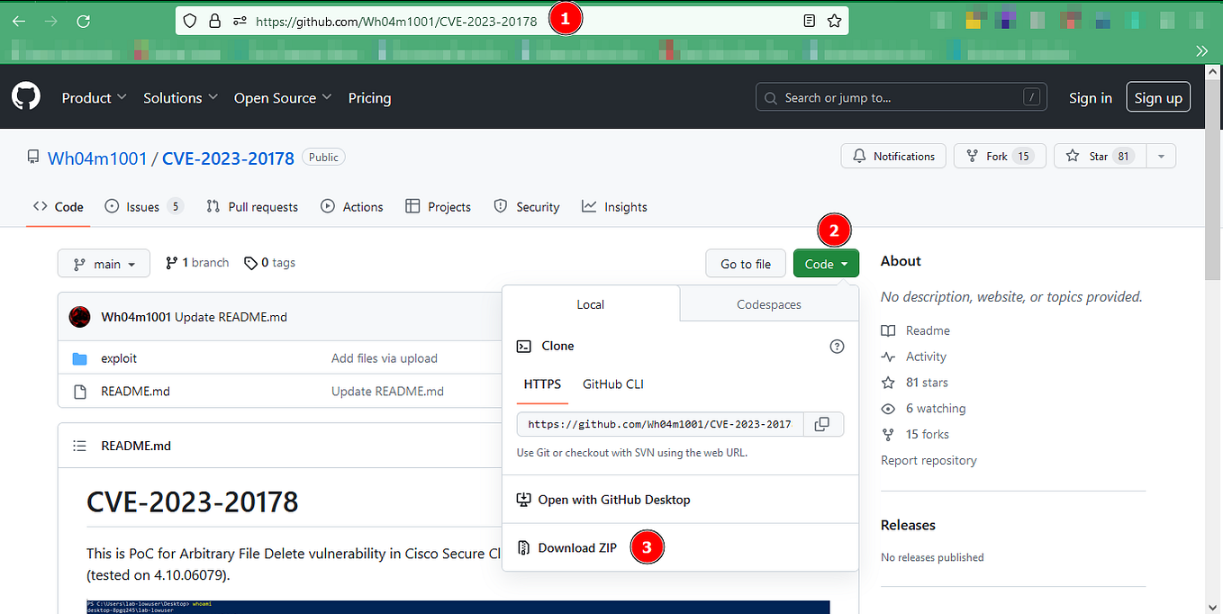Image resolution: width=1223 pixels, height=614 pixels.
Task: Open the Product menu dropdown
Action: click(x=94, y=97)
